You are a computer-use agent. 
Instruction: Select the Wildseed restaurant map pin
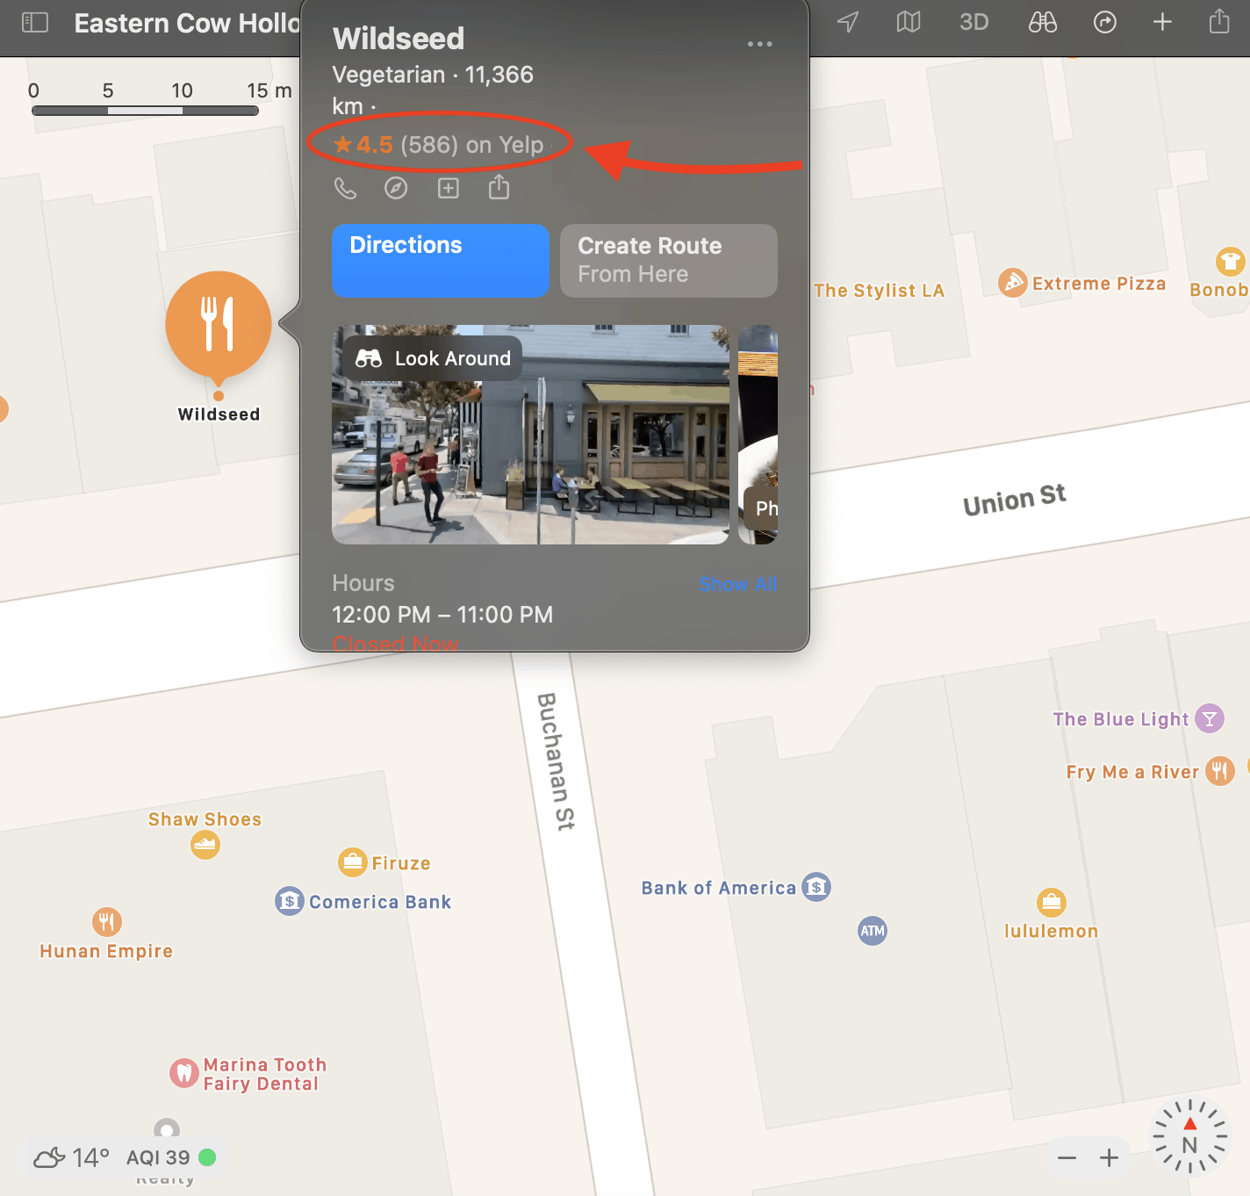[x=219, y=325]
